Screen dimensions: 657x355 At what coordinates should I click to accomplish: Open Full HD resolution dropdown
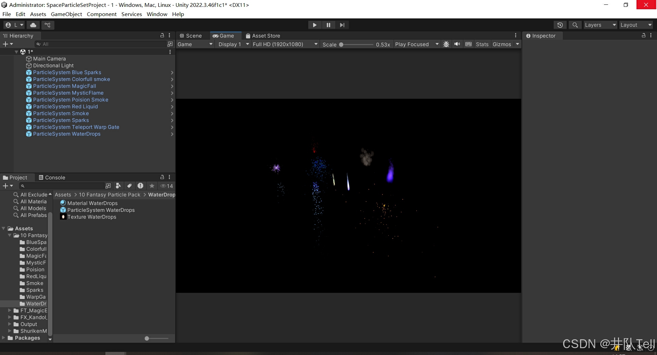pos(285,44)
